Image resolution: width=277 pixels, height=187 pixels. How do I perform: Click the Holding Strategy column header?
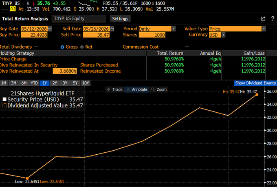(17, 53)
